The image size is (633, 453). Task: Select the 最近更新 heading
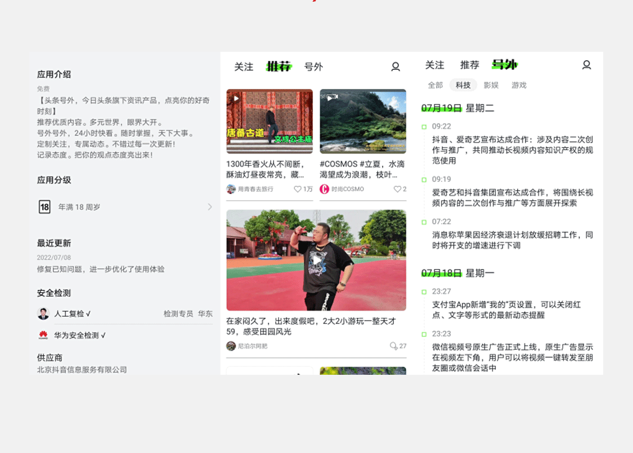(x=54, y=243)
